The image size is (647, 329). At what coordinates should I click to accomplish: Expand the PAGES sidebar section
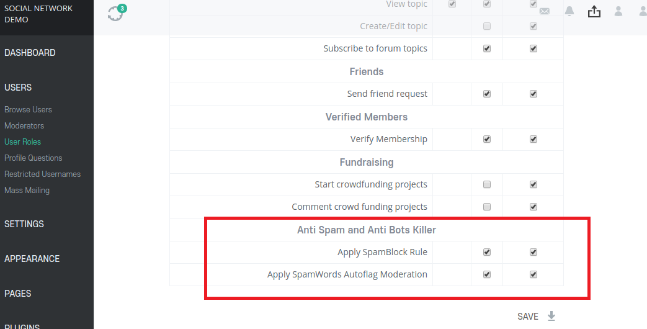click(x=18, y=294)
